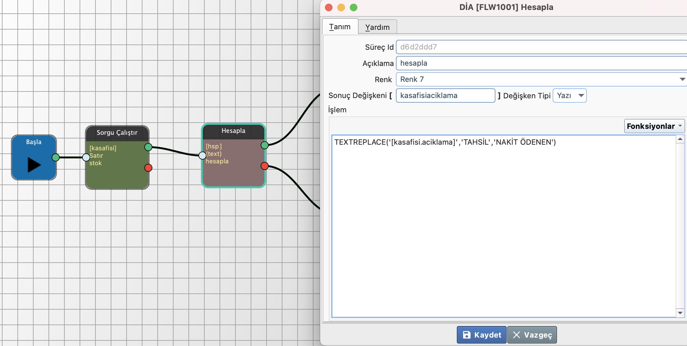687x346 pixels.
Task: Select the Sorgu Çalıştır node header
Action: (x=117, y=133)
